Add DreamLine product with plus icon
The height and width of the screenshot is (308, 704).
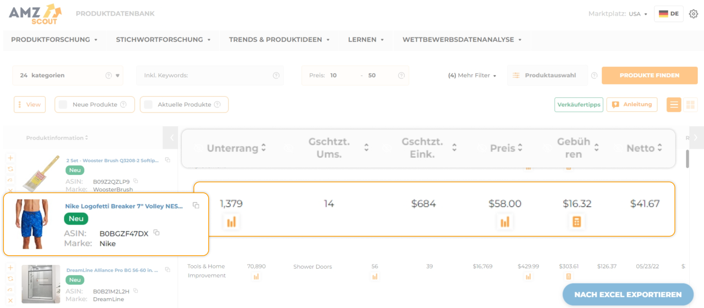10,268
